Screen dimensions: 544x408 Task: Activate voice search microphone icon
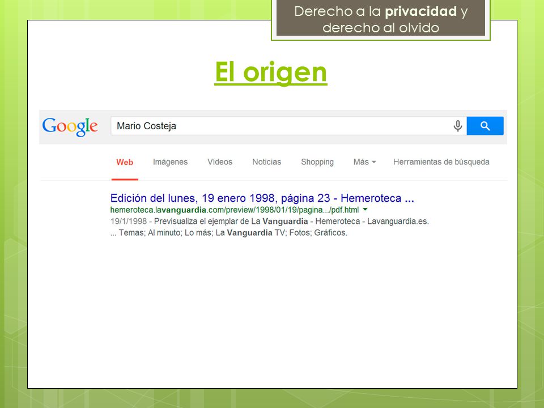click(x=458, y=126)
